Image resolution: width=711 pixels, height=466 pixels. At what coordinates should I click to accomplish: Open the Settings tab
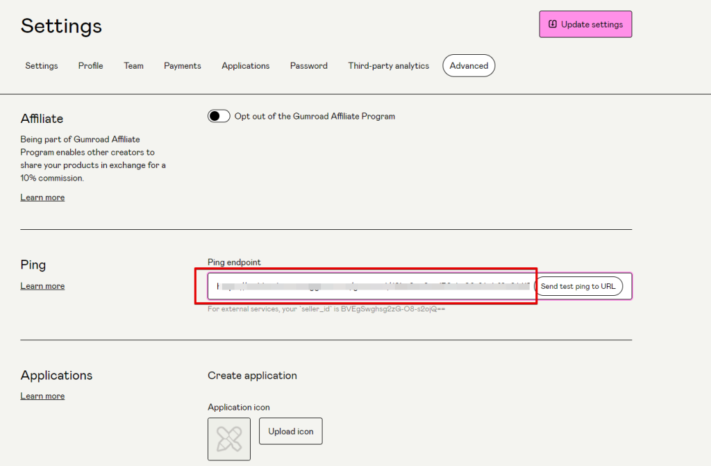tap(42, 66)
